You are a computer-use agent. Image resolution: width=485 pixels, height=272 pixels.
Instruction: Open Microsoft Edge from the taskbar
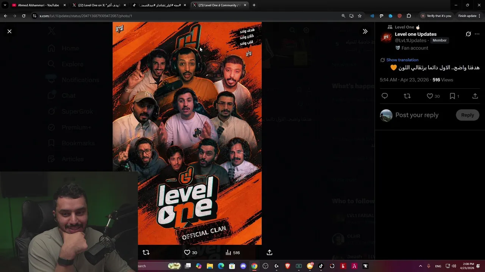(x=221, y=266)
